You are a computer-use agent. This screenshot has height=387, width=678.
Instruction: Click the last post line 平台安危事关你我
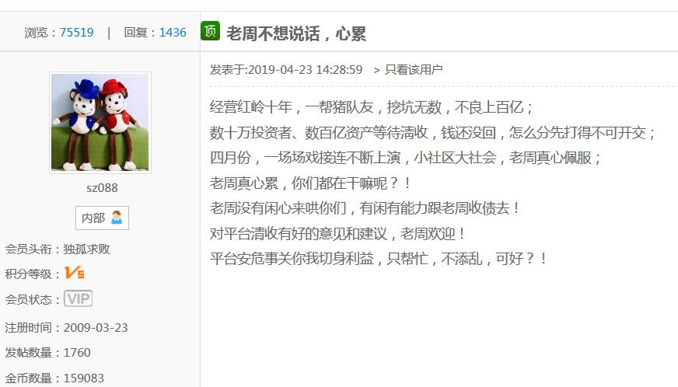coord(379,259)
